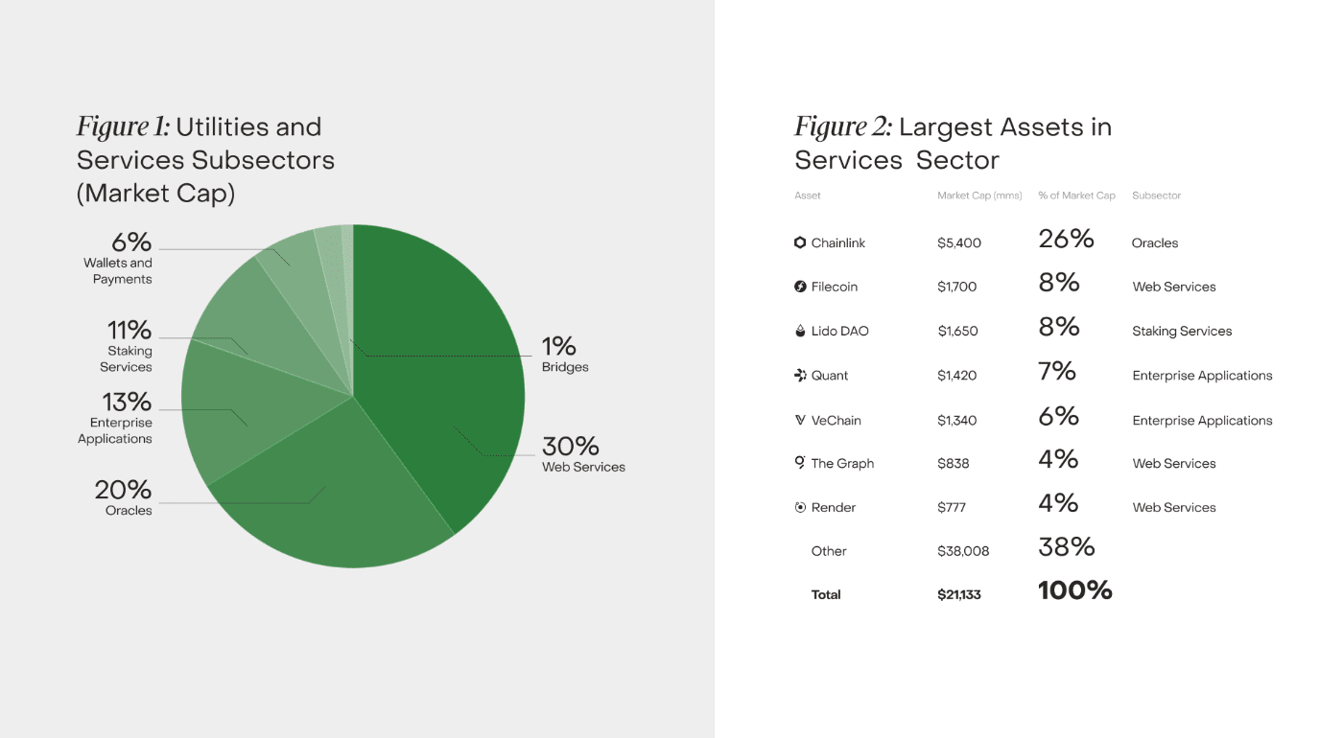The width and height of the screenshot is (1343, 738).
Task: Click the Asset column header
Action: tap(808, 196)
